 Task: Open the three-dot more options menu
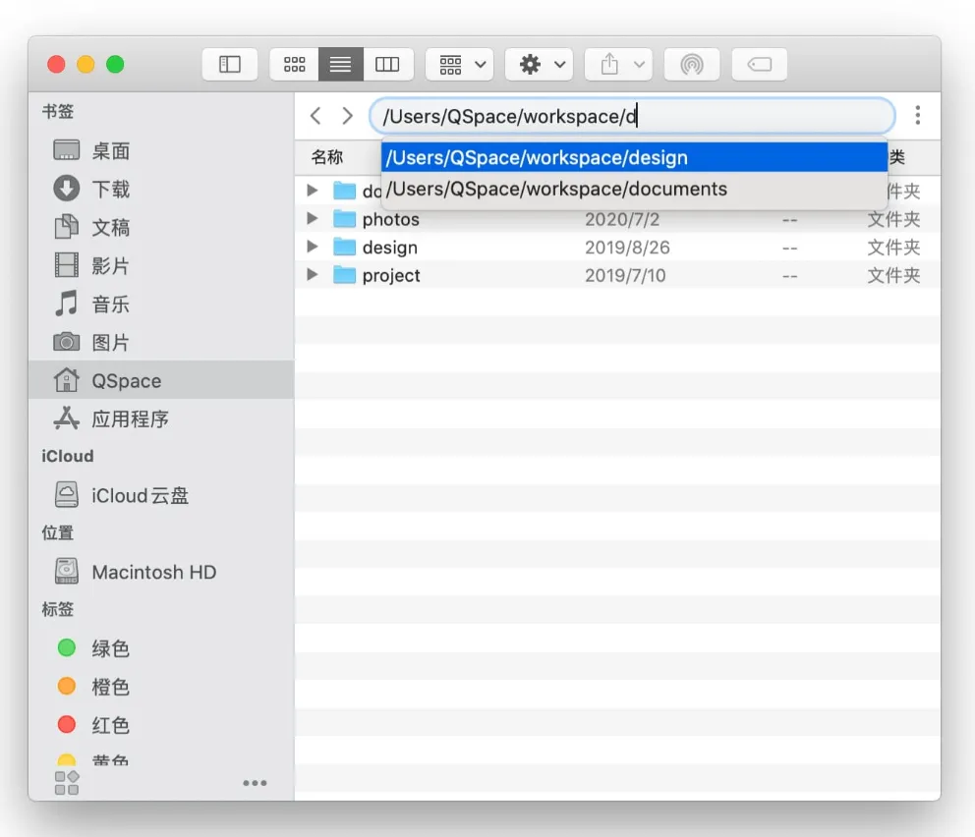tap(918, 116)
